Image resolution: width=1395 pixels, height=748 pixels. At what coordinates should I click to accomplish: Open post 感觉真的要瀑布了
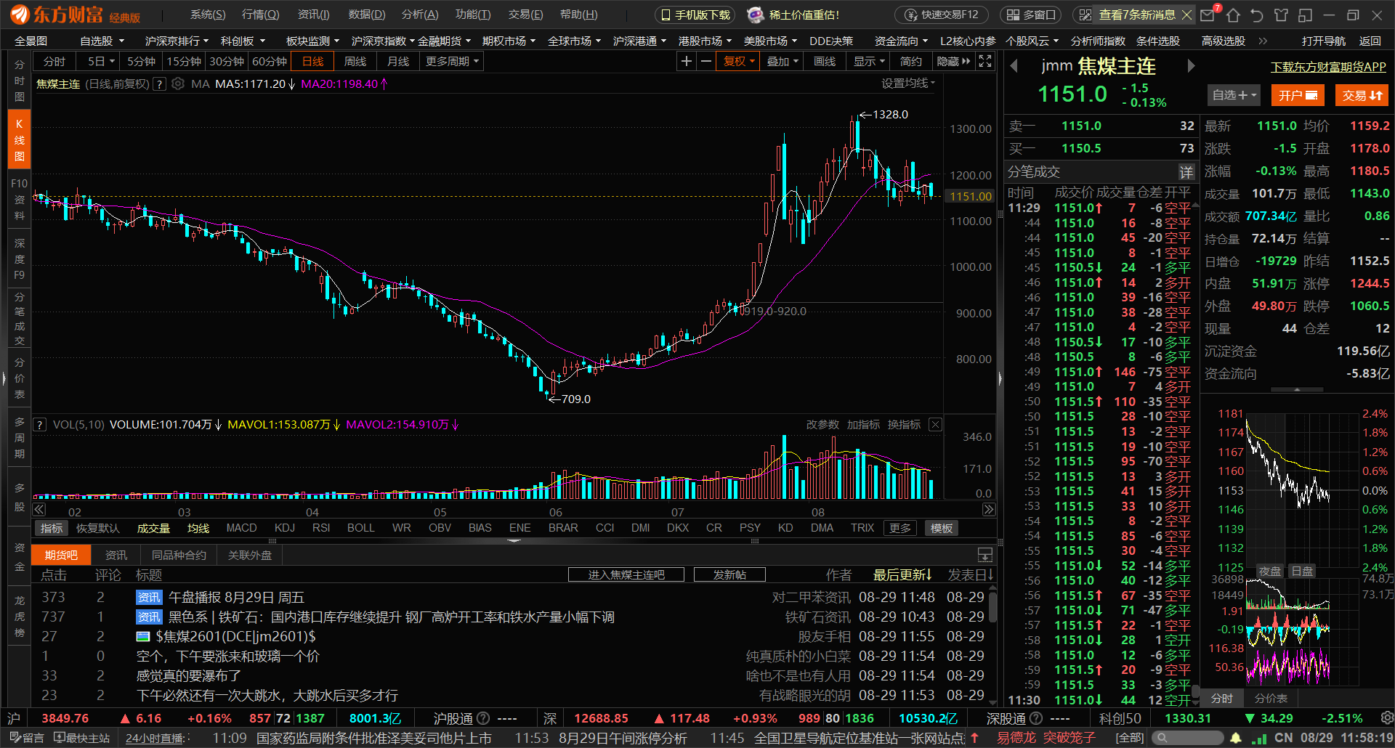tap(189, 676)
